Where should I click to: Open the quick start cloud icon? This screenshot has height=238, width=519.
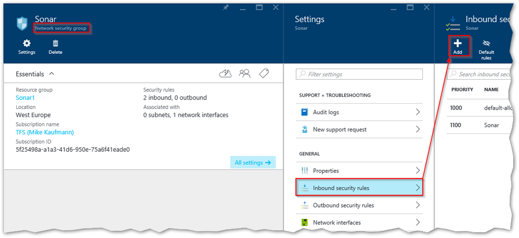[225, 74]
